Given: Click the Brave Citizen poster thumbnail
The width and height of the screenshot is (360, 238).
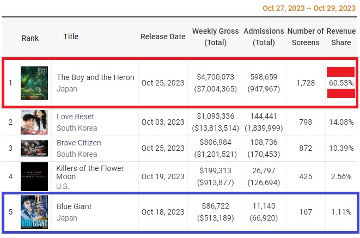Looking at the screenshot, I should (34, 148).
